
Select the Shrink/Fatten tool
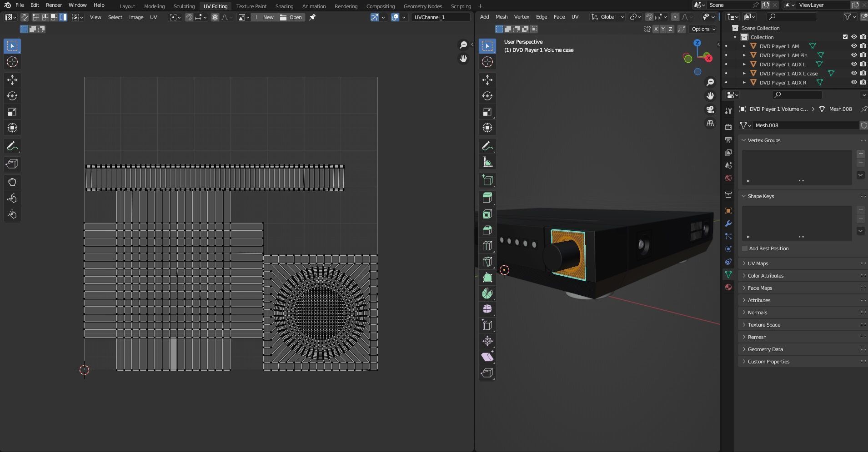point(487,341)
